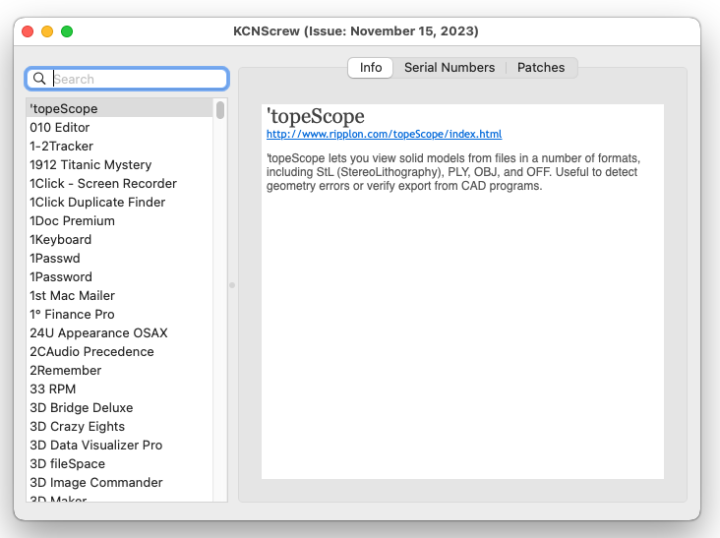
Task: Click the magnifying glass search icon
Action: click(39, 79)
